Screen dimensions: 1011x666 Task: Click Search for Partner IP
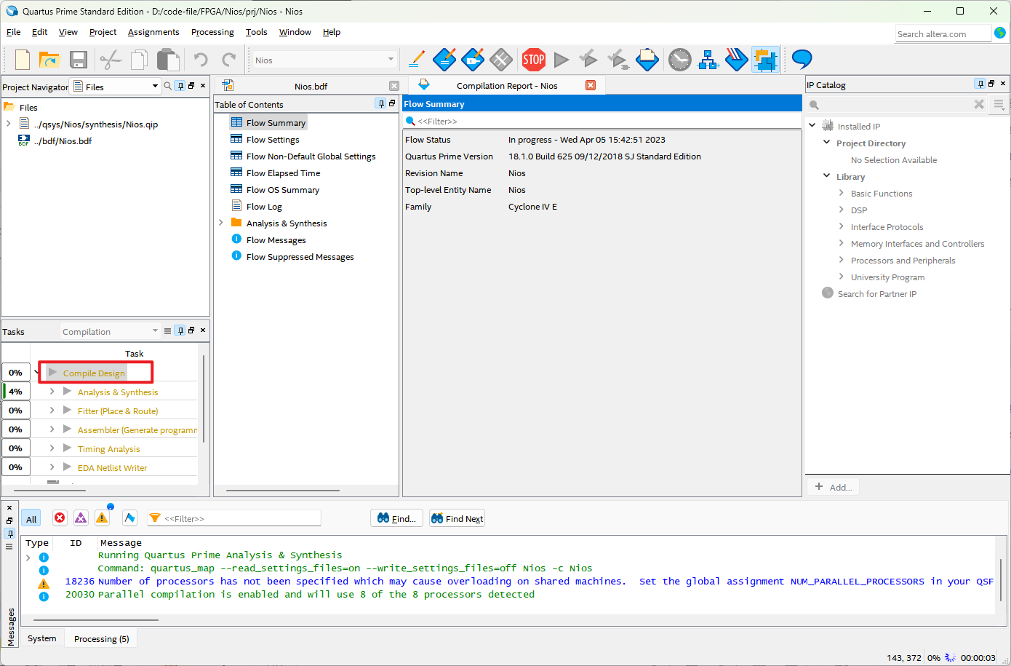[876, 294]
